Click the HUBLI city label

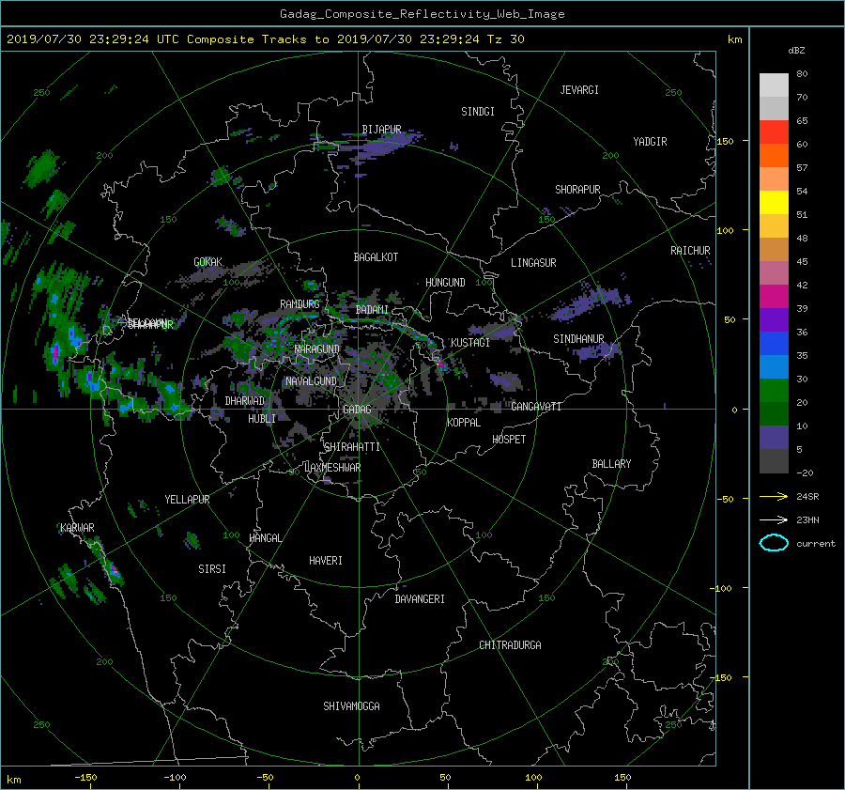coord(262,419)
